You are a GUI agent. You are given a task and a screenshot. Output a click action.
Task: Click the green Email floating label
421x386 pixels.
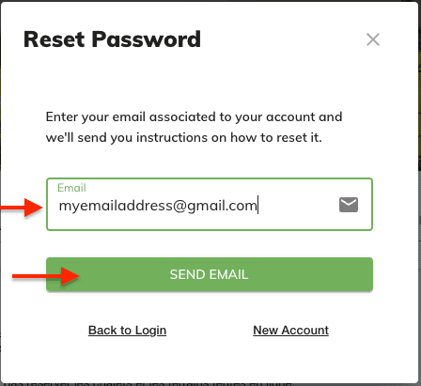coord(71,188)
